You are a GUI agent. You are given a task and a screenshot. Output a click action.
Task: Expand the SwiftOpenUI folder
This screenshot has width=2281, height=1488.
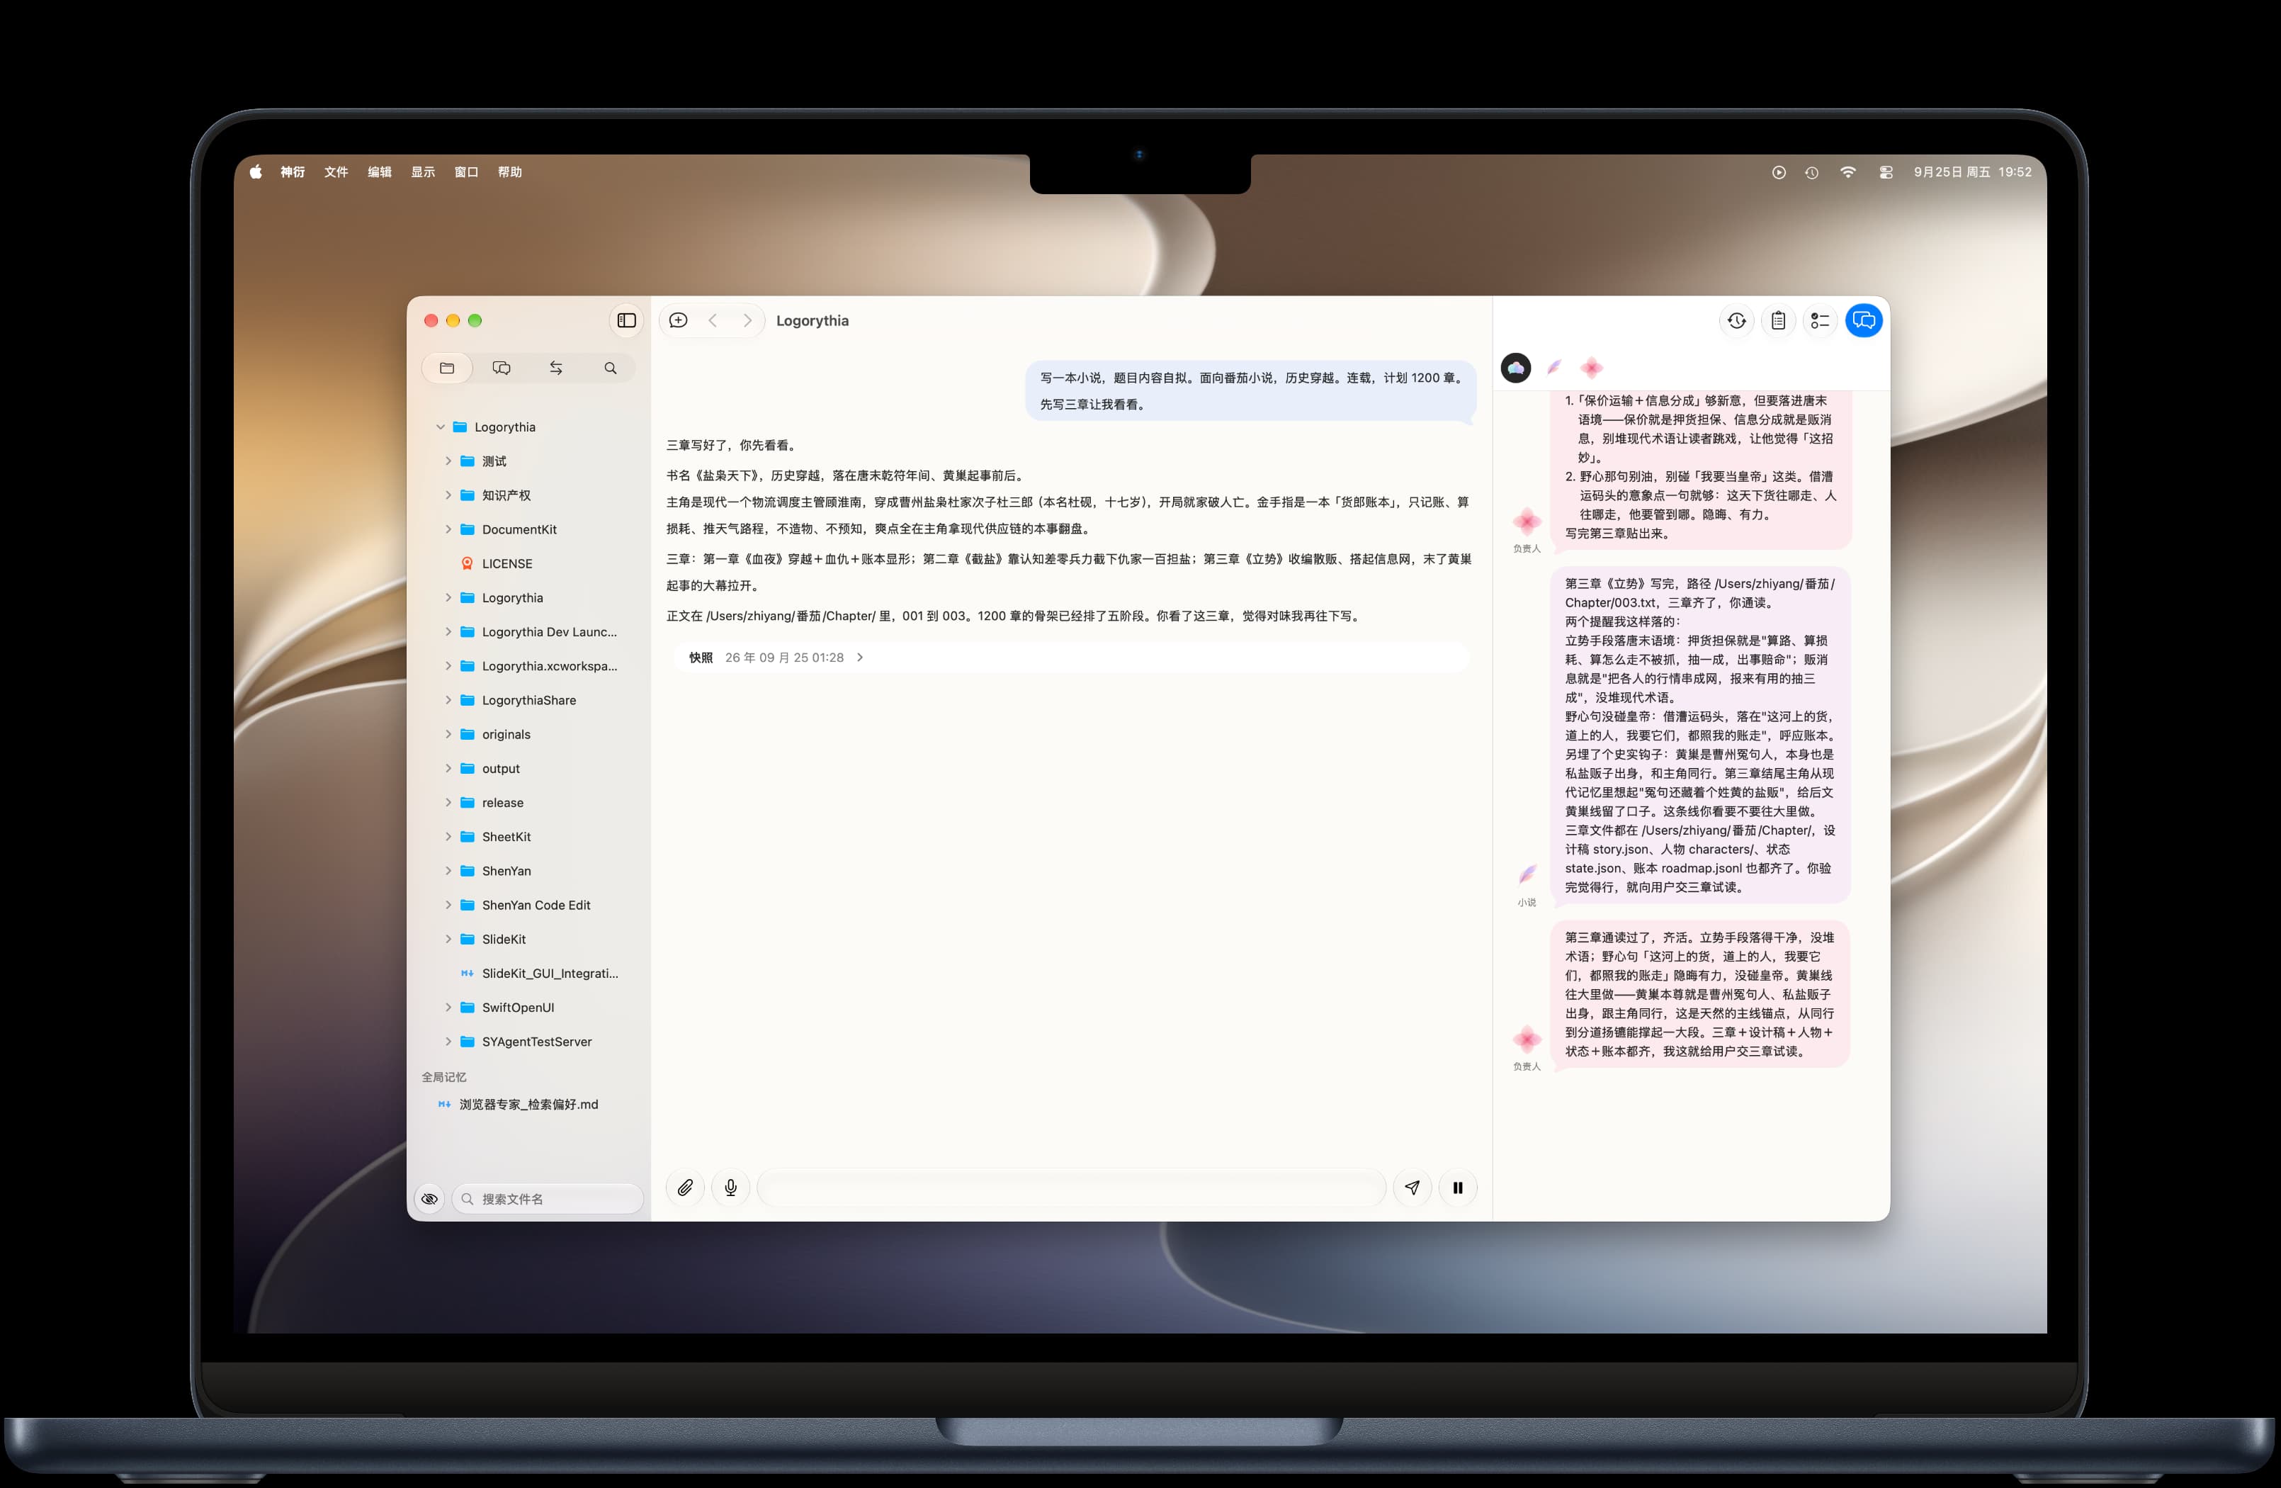pyautogui.click(x=448, y=1008)
